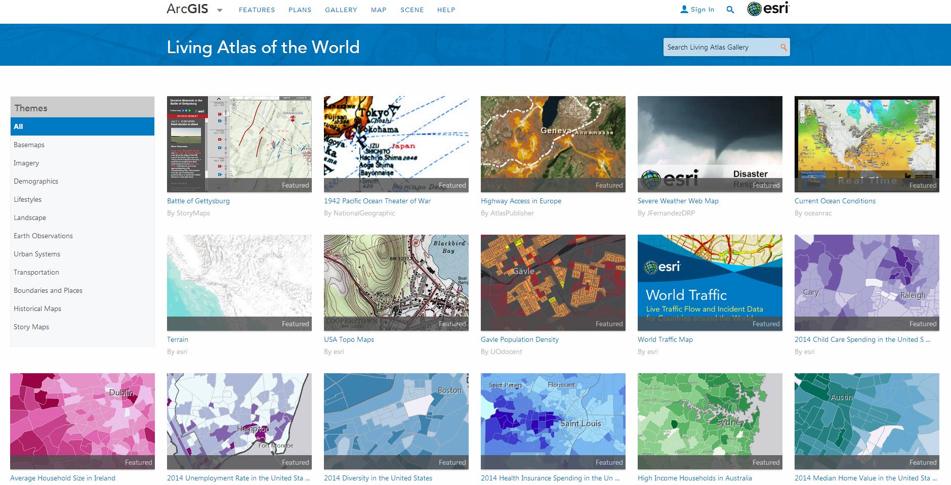951x485 pixels.
Task: Click the orange gallery search icon
Action: click(x=783, y=47)
